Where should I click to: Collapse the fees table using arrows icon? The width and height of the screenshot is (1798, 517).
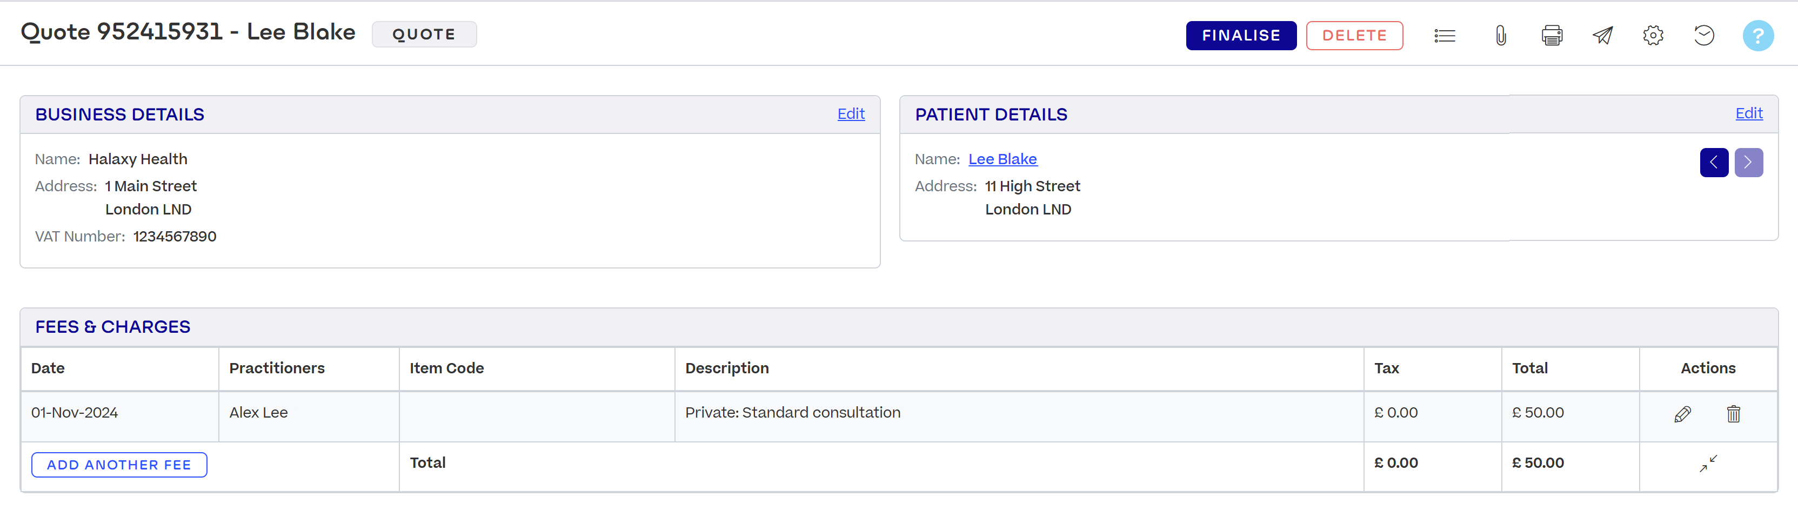(1708, 464)
